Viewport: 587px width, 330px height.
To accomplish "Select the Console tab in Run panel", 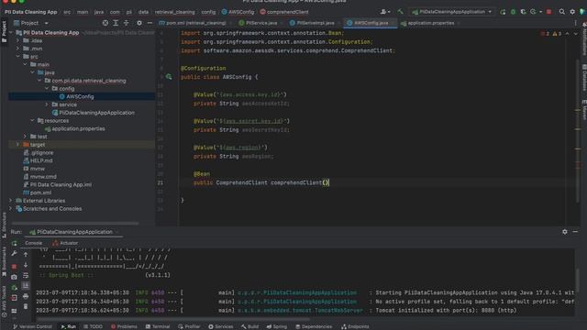I will coord(33,243).
